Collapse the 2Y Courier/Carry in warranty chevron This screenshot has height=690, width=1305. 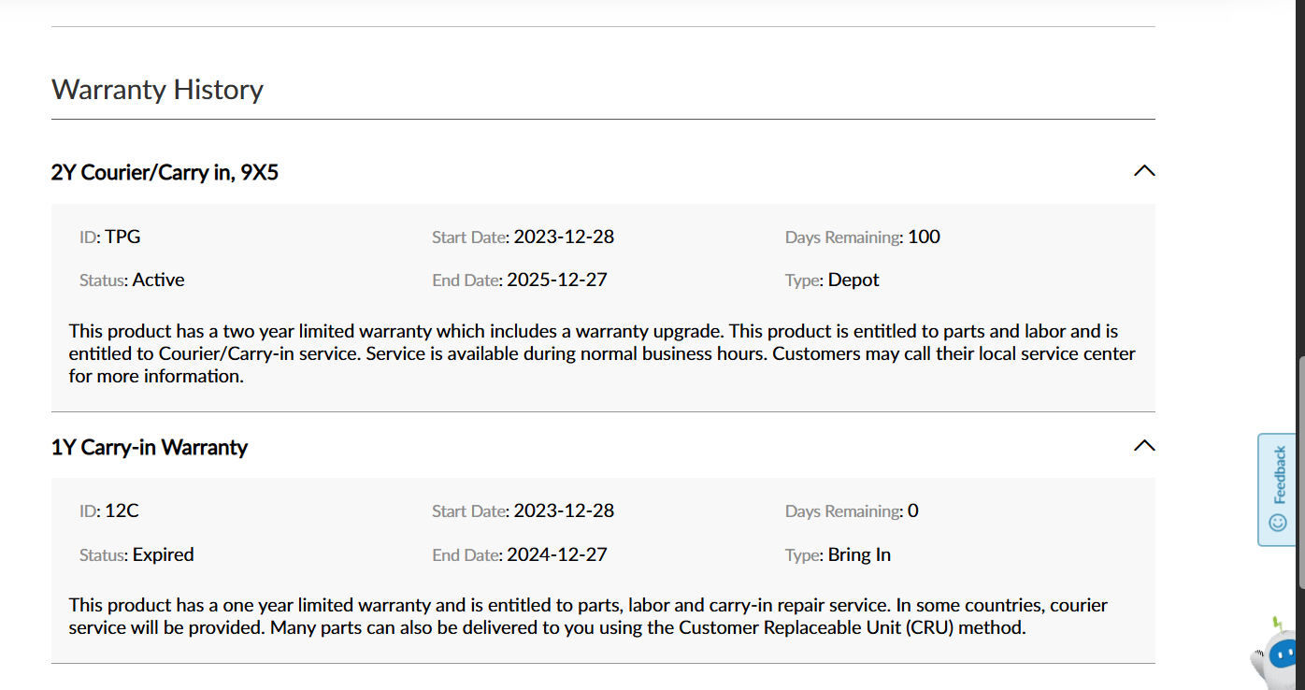(x=1144, y=171)
